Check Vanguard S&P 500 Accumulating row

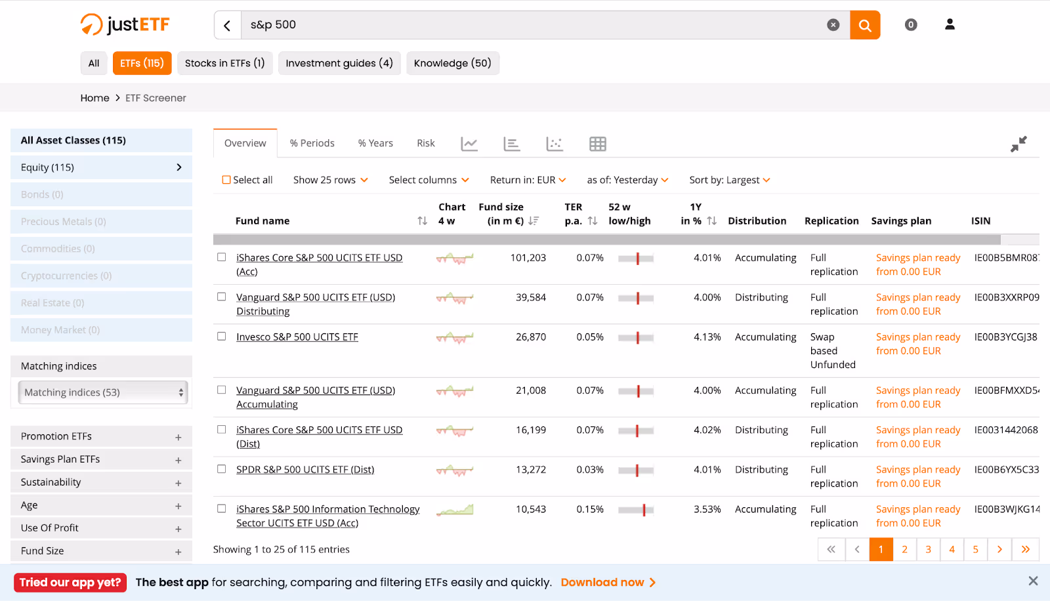pyautogui.click(x=222, y=390)
